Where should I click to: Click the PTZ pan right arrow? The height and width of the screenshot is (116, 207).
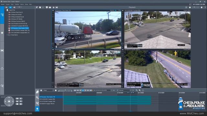pos(13,101)
